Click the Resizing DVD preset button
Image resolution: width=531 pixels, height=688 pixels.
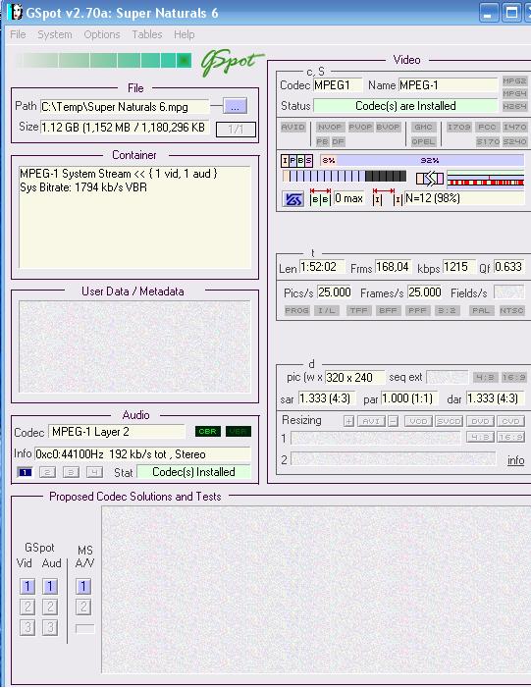coord(480,421)
